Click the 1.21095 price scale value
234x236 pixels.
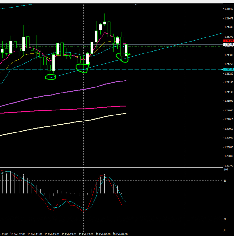pyautogui.click(x=229, y=101)
